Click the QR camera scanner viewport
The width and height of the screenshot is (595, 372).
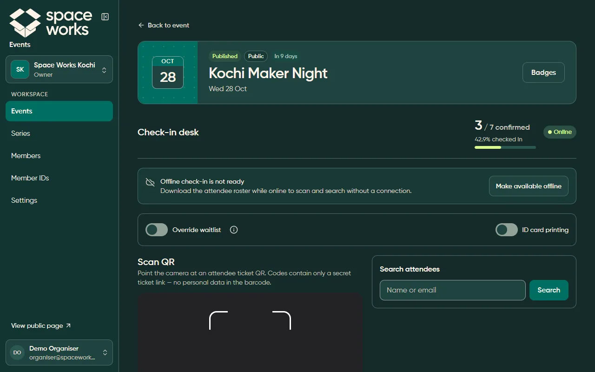(x=250, y=332)
